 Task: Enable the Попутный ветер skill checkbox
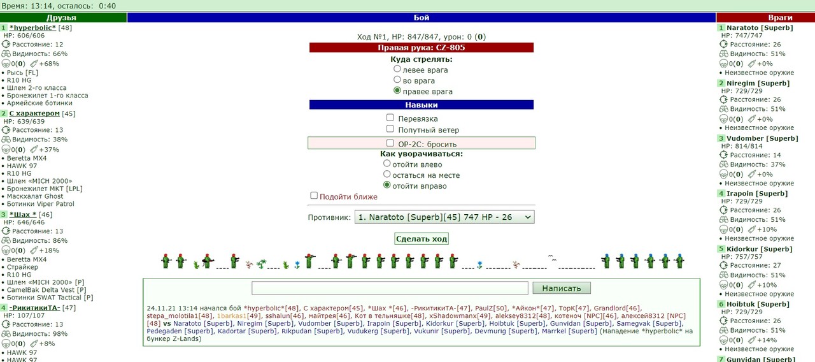(x=390, y=128)
